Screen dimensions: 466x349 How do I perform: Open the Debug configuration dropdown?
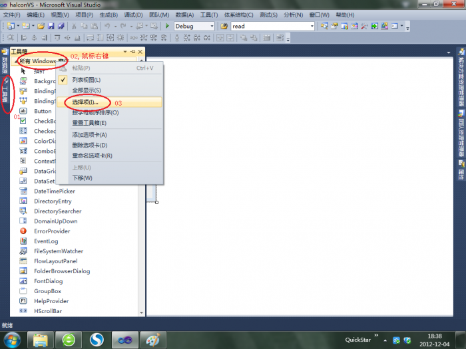pos(212,26)
